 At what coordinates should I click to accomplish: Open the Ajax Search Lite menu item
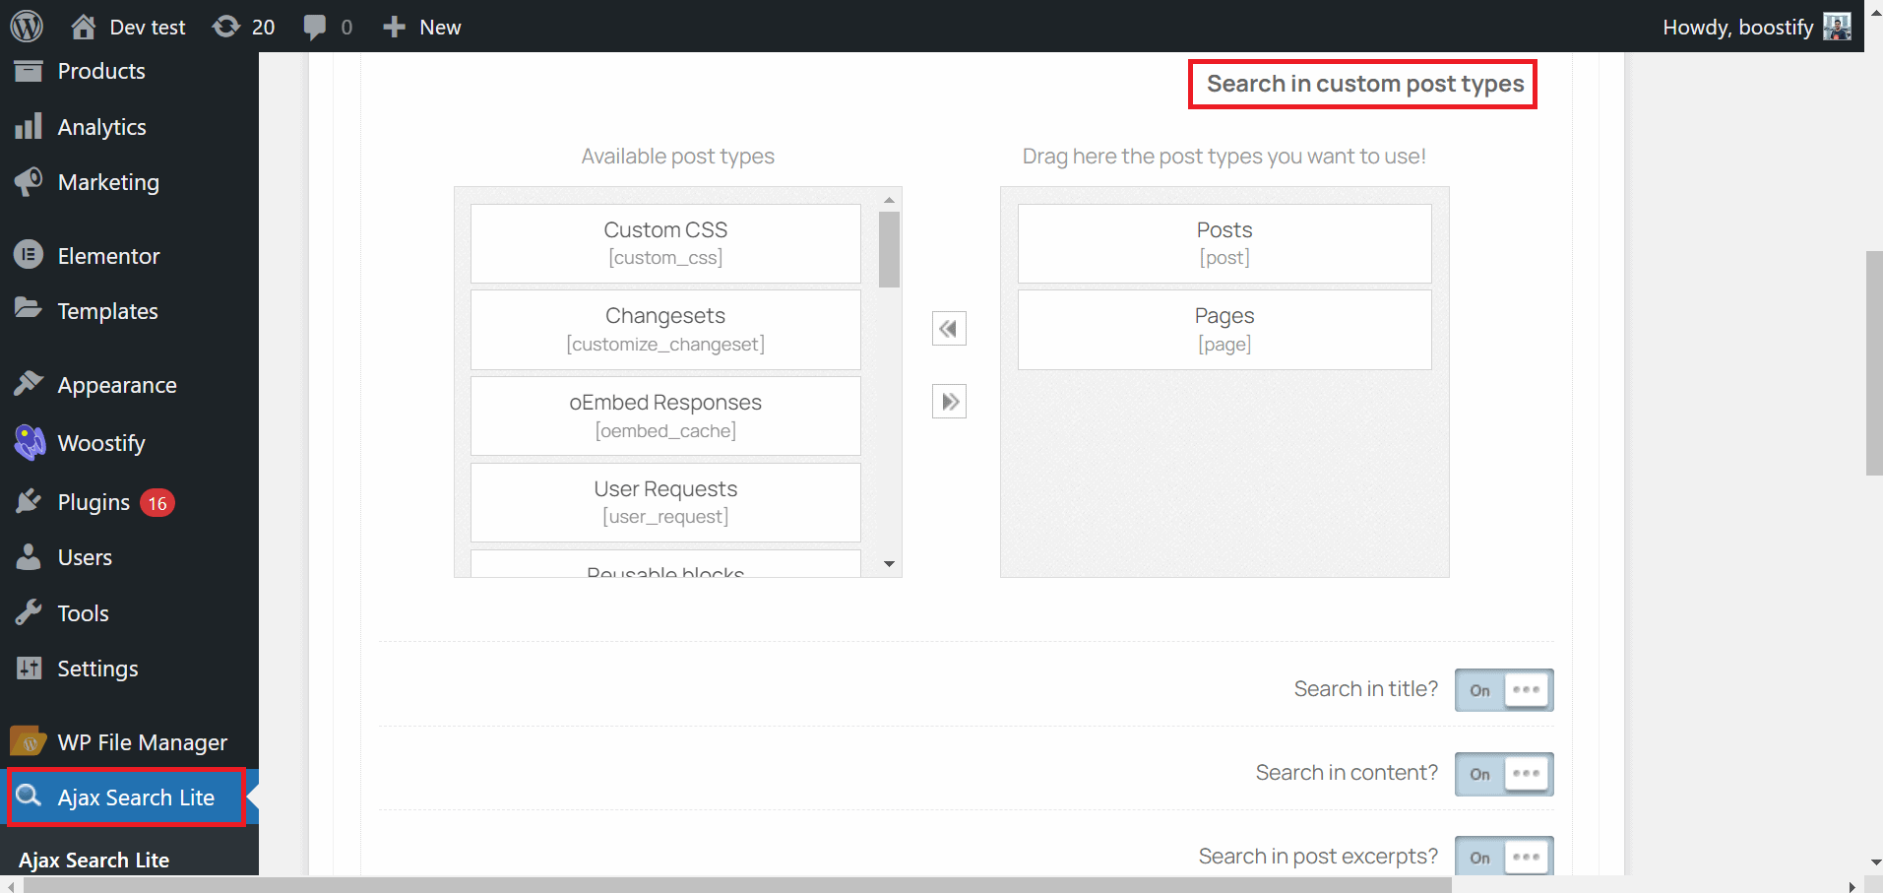[127, 797]
